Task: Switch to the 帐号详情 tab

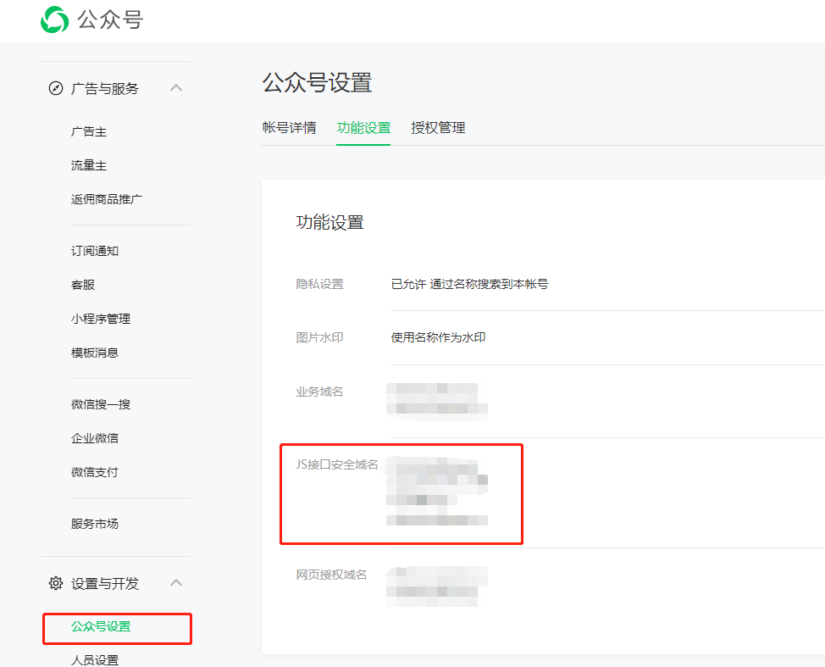Action: pos(289,128)
